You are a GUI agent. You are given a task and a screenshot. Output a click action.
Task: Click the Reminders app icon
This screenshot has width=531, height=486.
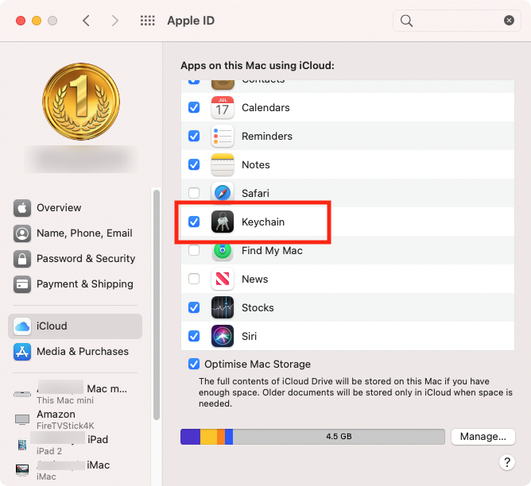223,136
